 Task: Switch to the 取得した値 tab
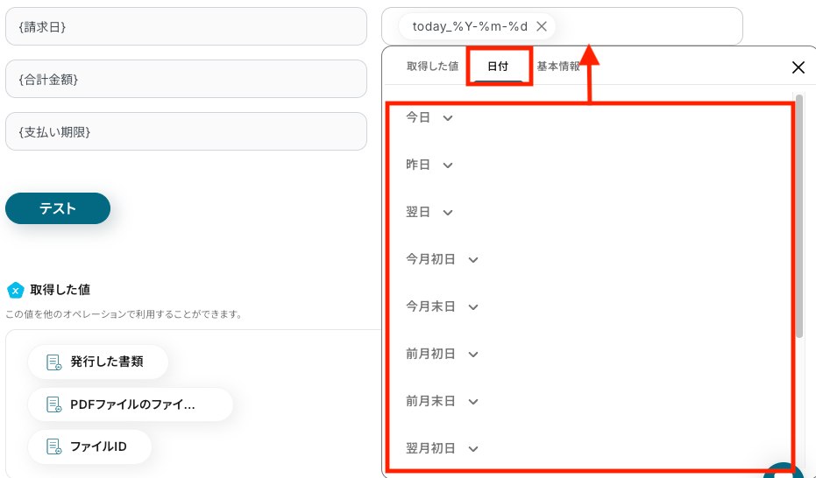point(432,67)
